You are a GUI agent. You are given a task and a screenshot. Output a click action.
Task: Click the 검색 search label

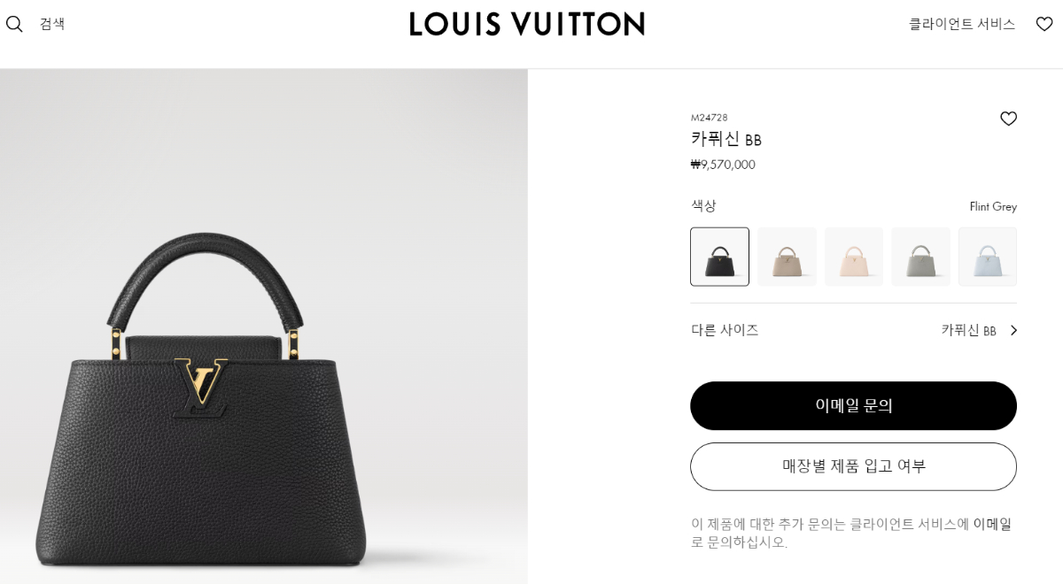52,24
